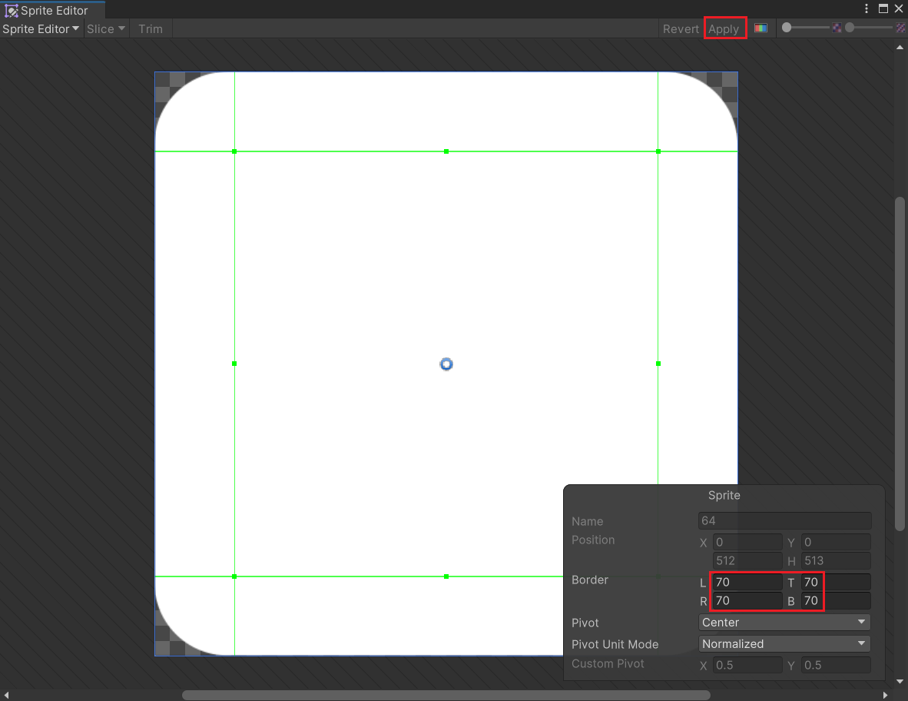
Task: Click the scroll up arrow
Action: pyautogui.click(x=900, y=48)
